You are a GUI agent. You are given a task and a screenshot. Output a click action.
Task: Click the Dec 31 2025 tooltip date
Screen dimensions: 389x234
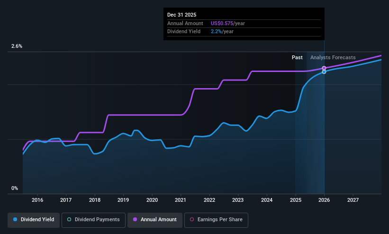point(181,15)
